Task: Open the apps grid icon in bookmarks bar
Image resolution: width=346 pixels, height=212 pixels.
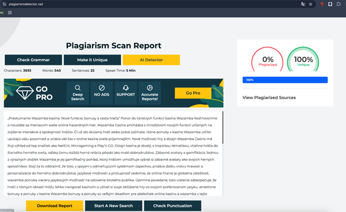Action: coord(10,13)
